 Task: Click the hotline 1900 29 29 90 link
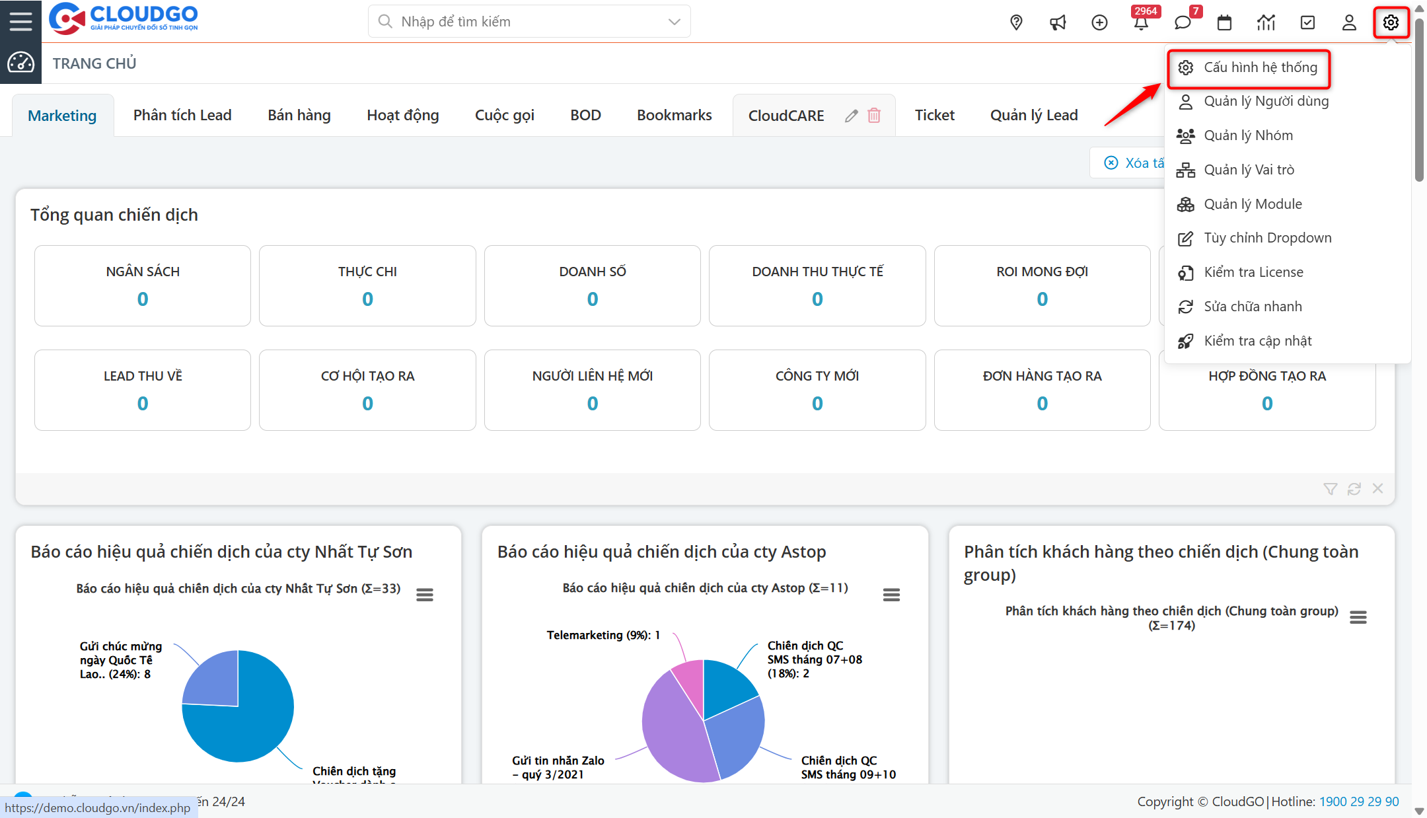tap(1359, 801)
